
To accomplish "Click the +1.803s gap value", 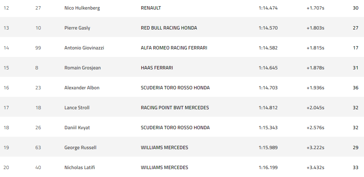I will pyautogui.click(x=315, y=28).
